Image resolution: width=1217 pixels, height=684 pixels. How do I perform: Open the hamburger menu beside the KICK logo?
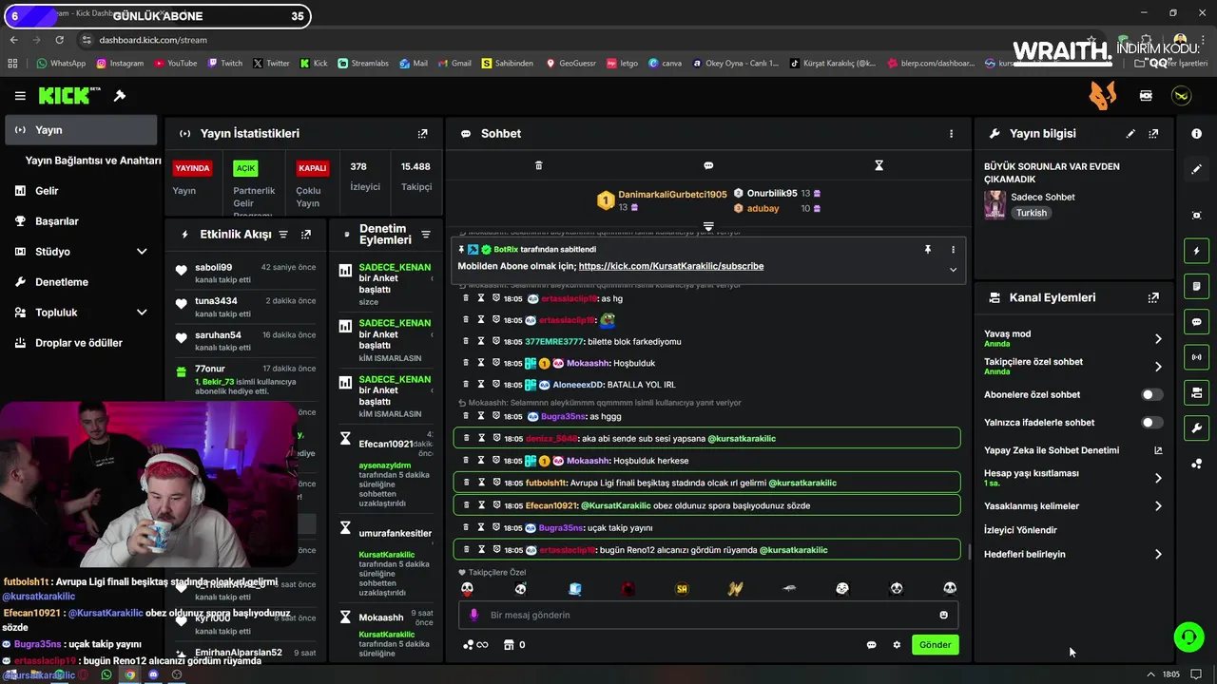coord(20,96)
